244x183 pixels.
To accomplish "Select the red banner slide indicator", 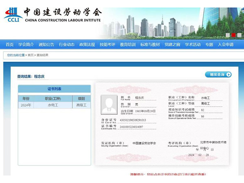I will click(233, 35).
